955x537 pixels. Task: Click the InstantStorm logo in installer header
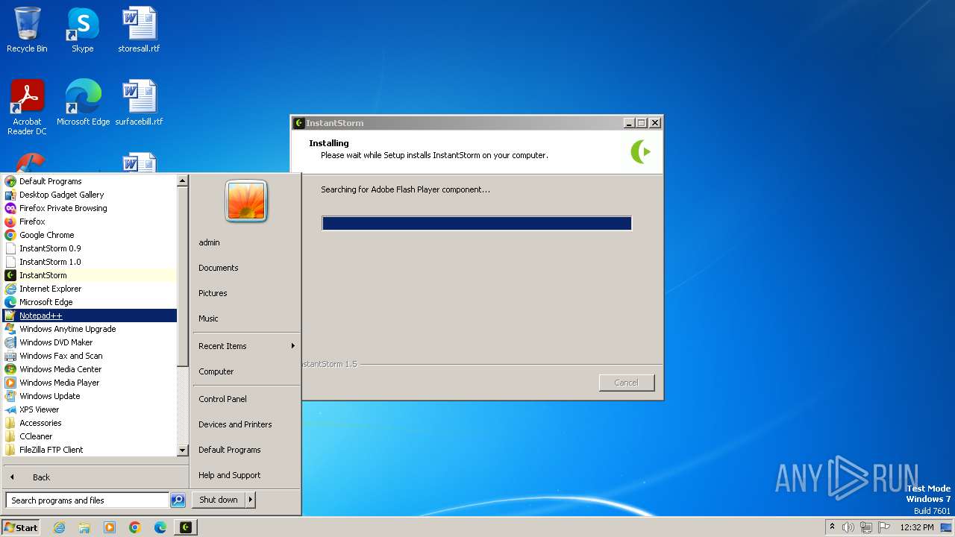(641, 151)
